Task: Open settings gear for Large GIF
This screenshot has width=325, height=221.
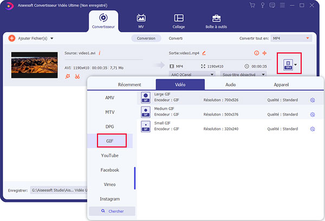Action: [x=312, y=100]
